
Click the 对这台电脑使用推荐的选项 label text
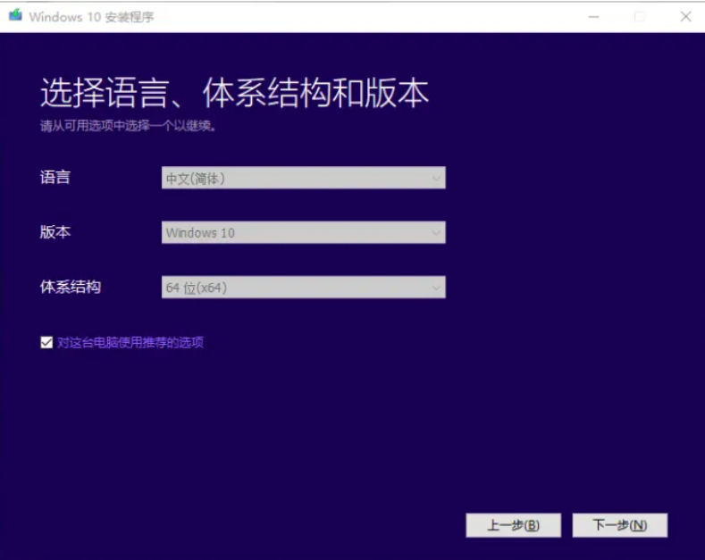[x=130, y=342]
